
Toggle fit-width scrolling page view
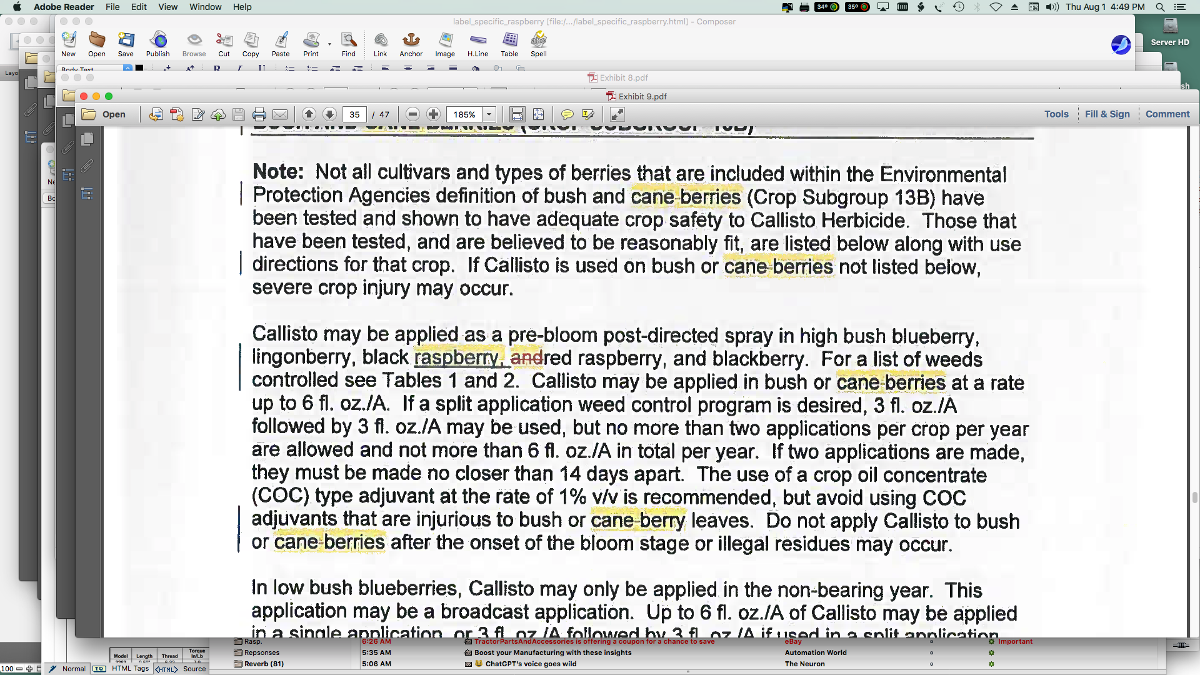coord(517,114)
